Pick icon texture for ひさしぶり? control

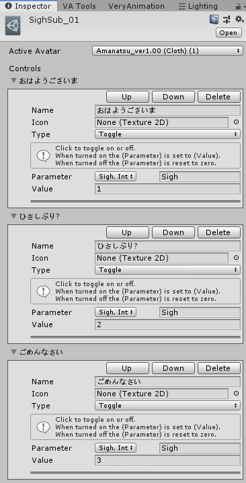236,258
